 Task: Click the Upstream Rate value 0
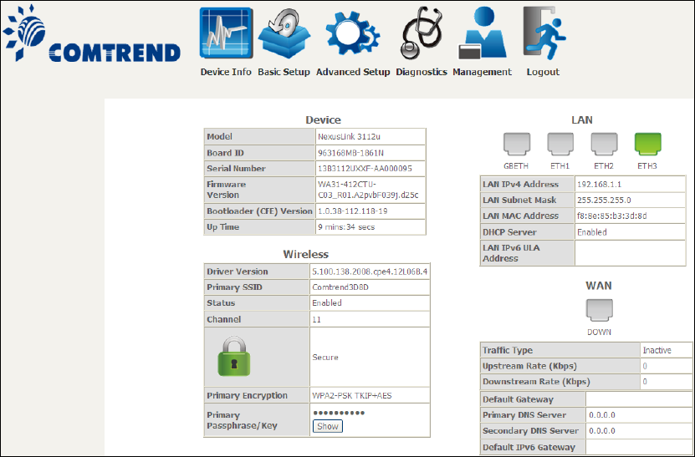coord(645,366)
